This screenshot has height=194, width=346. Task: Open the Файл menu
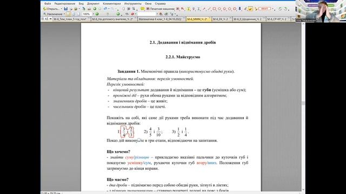point(48,4)
